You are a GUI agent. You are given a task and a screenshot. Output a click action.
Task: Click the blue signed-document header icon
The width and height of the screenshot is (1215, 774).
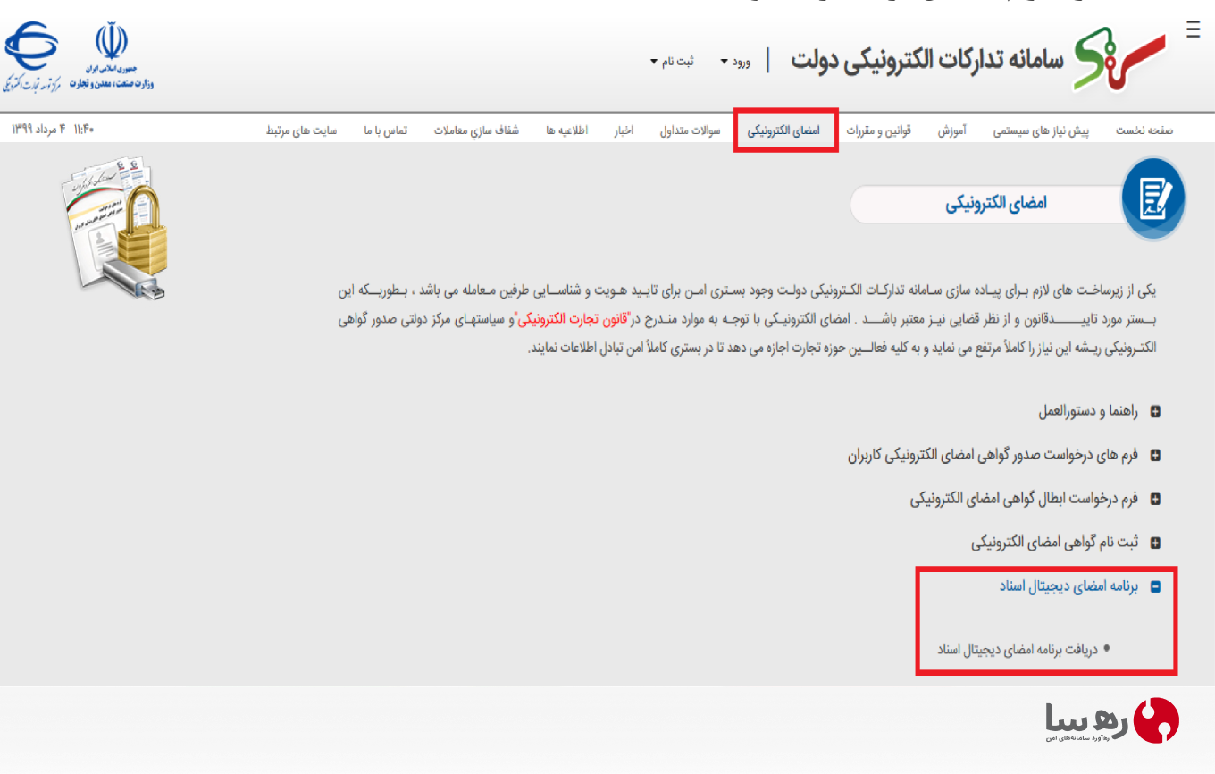[1153, 199]
